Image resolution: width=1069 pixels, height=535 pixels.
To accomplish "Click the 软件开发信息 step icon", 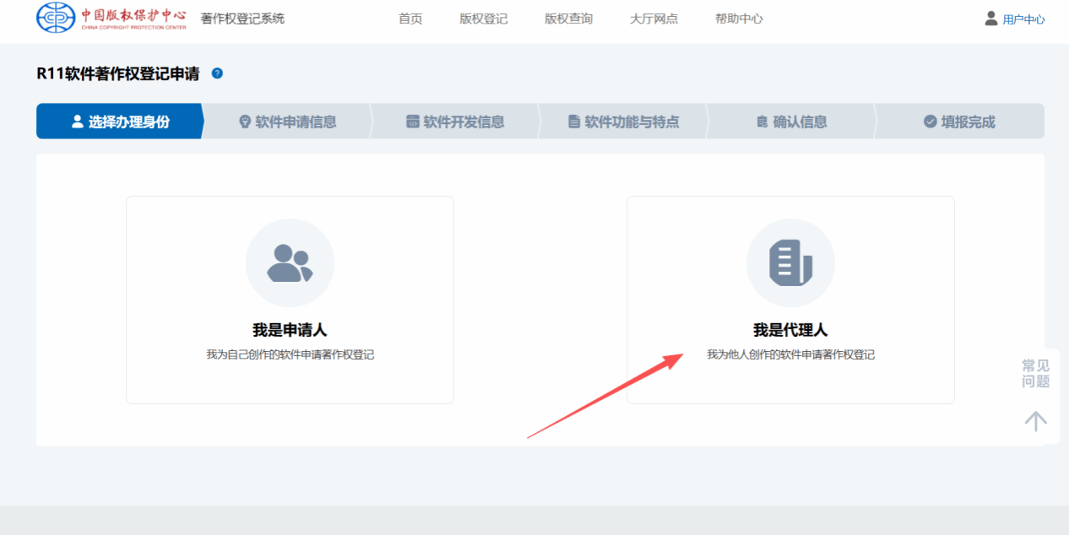I will [x=413, y=122].
